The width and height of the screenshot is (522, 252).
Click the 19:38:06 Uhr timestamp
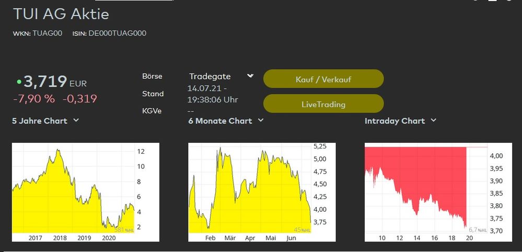[x=213, y=99]
